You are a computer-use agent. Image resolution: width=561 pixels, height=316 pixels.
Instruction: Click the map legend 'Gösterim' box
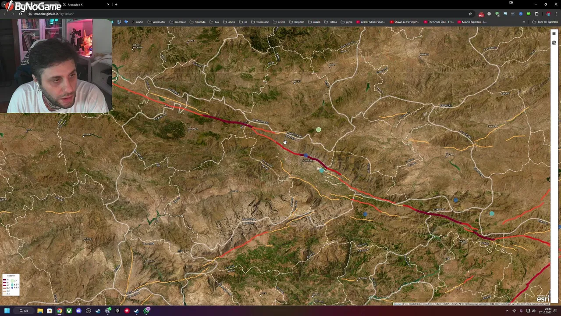[x=11, y=285]
